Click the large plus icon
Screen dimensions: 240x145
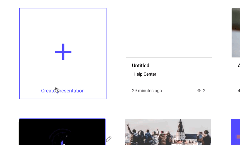coord(63,52)
